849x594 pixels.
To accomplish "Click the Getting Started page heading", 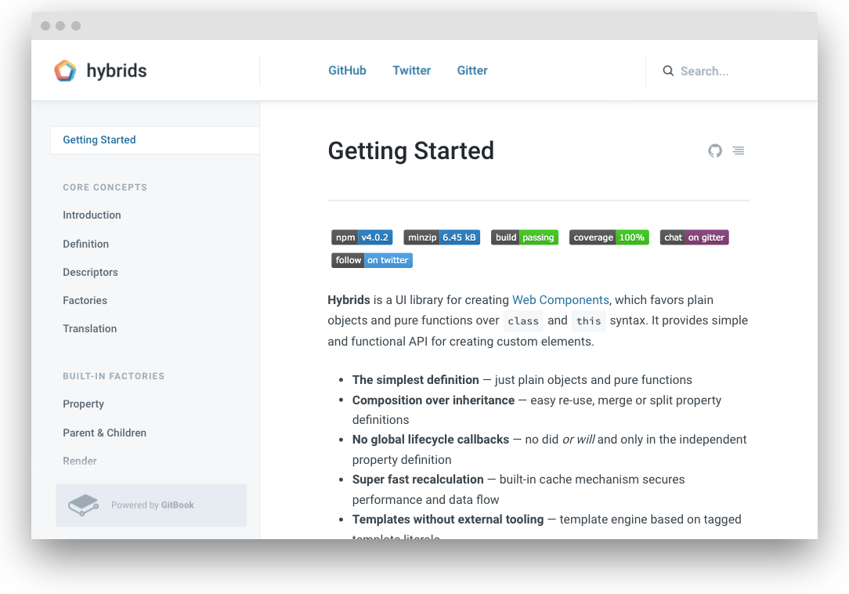I will pyautogui.click(x=411, y=150).
